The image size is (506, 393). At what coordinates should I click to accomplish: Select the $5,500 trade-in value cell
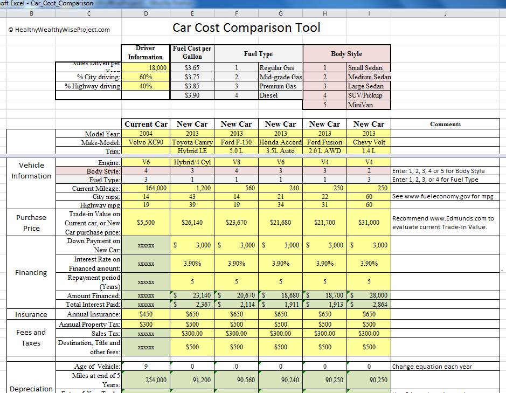[x=146, y=223]
